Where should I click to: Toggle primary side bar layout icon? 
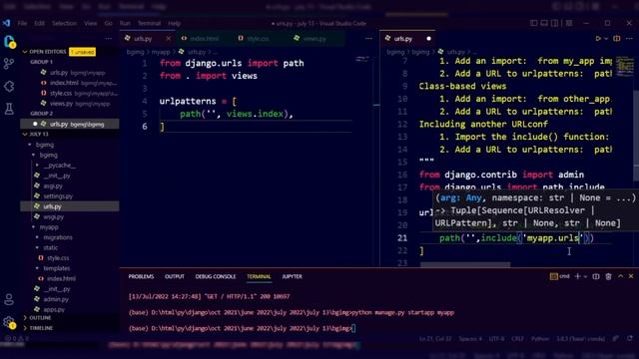tap(533, 23)
